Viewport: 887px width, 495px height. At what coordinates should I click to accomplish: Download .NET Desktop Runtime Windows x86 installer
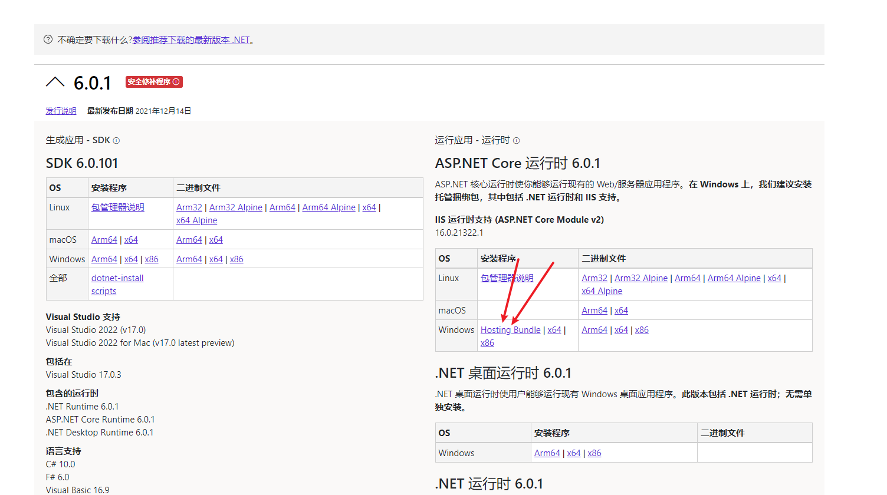594,453
